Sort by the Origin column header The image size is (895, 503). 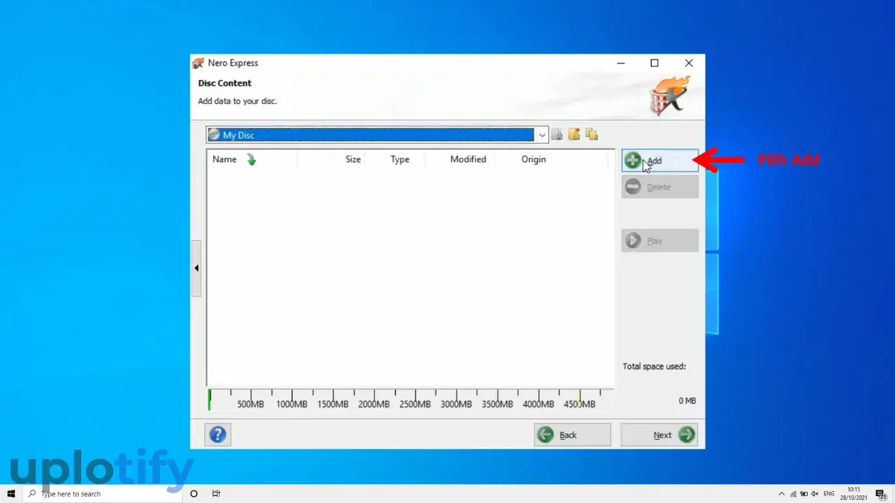(534, 159)
